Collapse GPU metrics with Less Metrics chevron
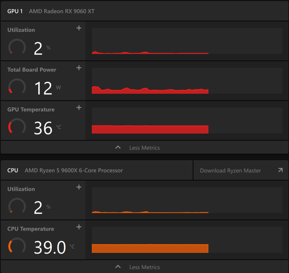This screenshot has height=273, width=289. (118, 147)
